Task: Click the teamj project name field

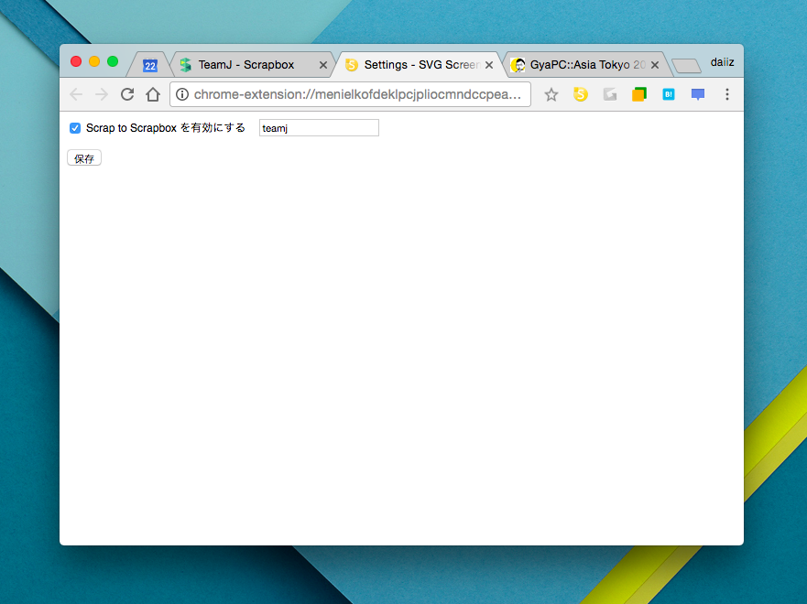Action: 319,128
